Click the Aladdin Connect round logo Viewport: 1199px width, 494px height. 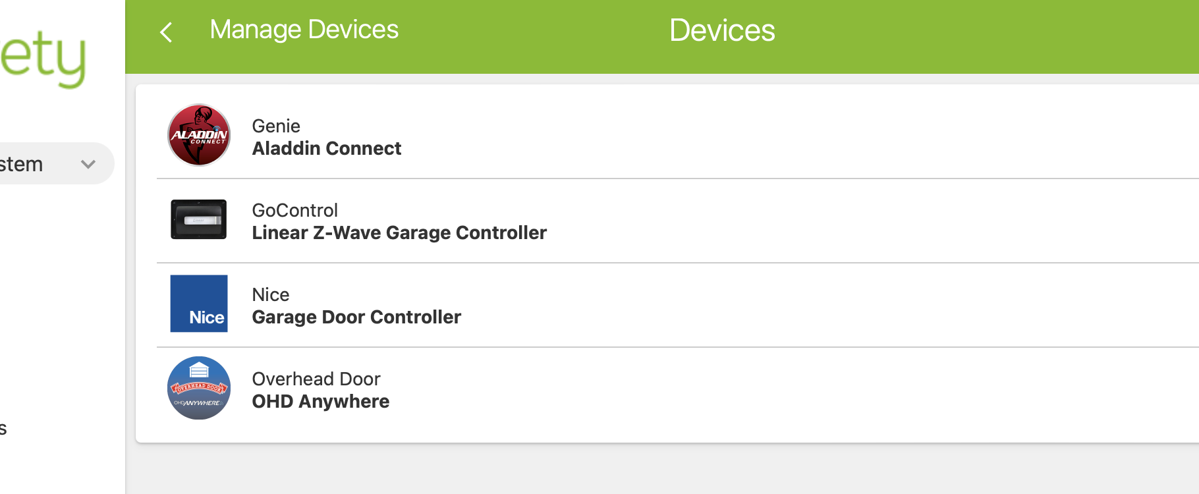point(199,135)
